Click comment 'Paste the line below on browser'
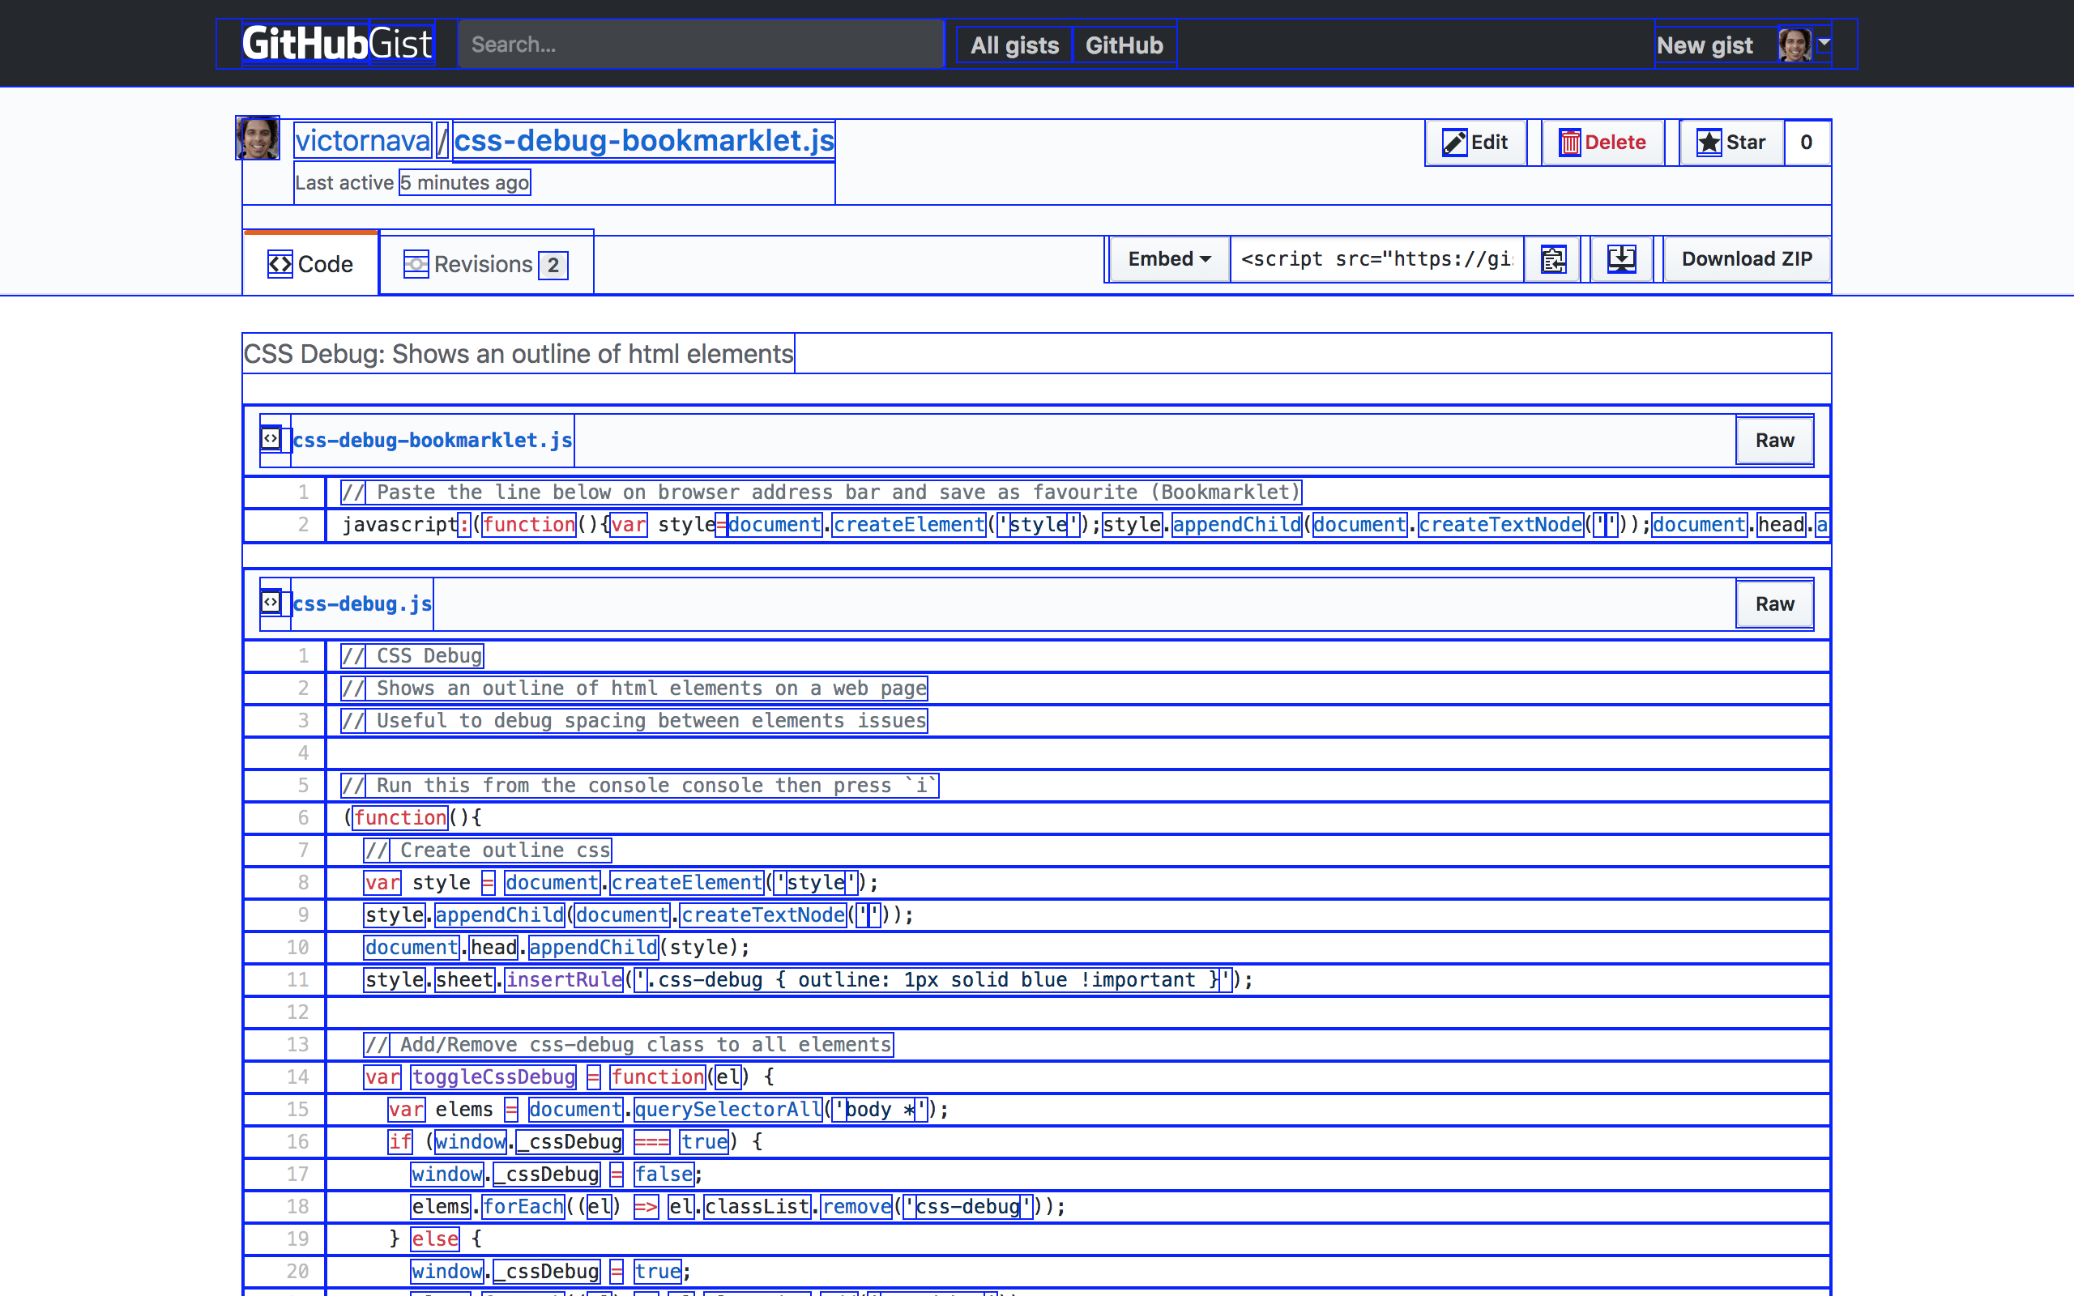This screenshot has height=1296, width=2074. point(821,492)
